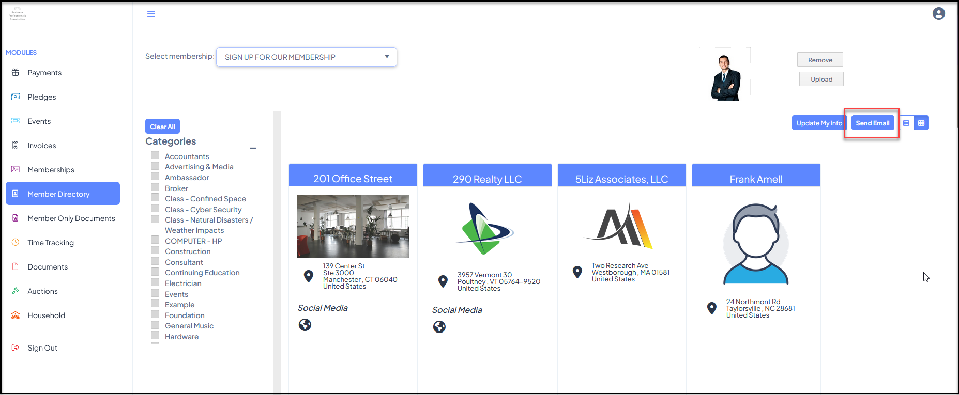This screenshot has height=395, width=959.
Task: Switch to list view icon
Action: [906, 123]
